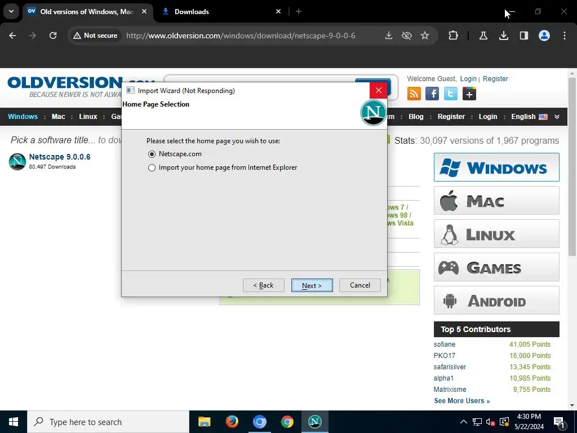Cancel the Import Wizard
The width and height of the screenshot is (577, 433).
pyautogui.click(x=360, y=285)
